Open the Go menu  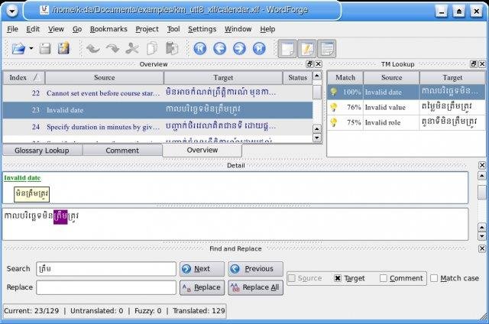(x=77, y=29)
